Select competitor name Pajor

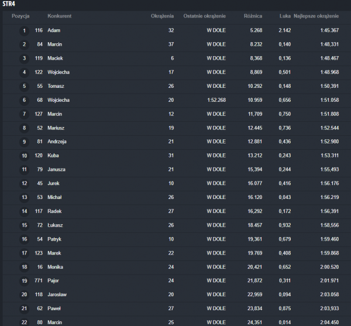point(54,281)
